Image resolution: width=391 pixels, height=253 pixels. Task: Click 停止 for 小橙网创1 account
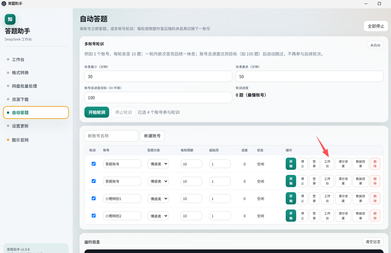point(302,198)
